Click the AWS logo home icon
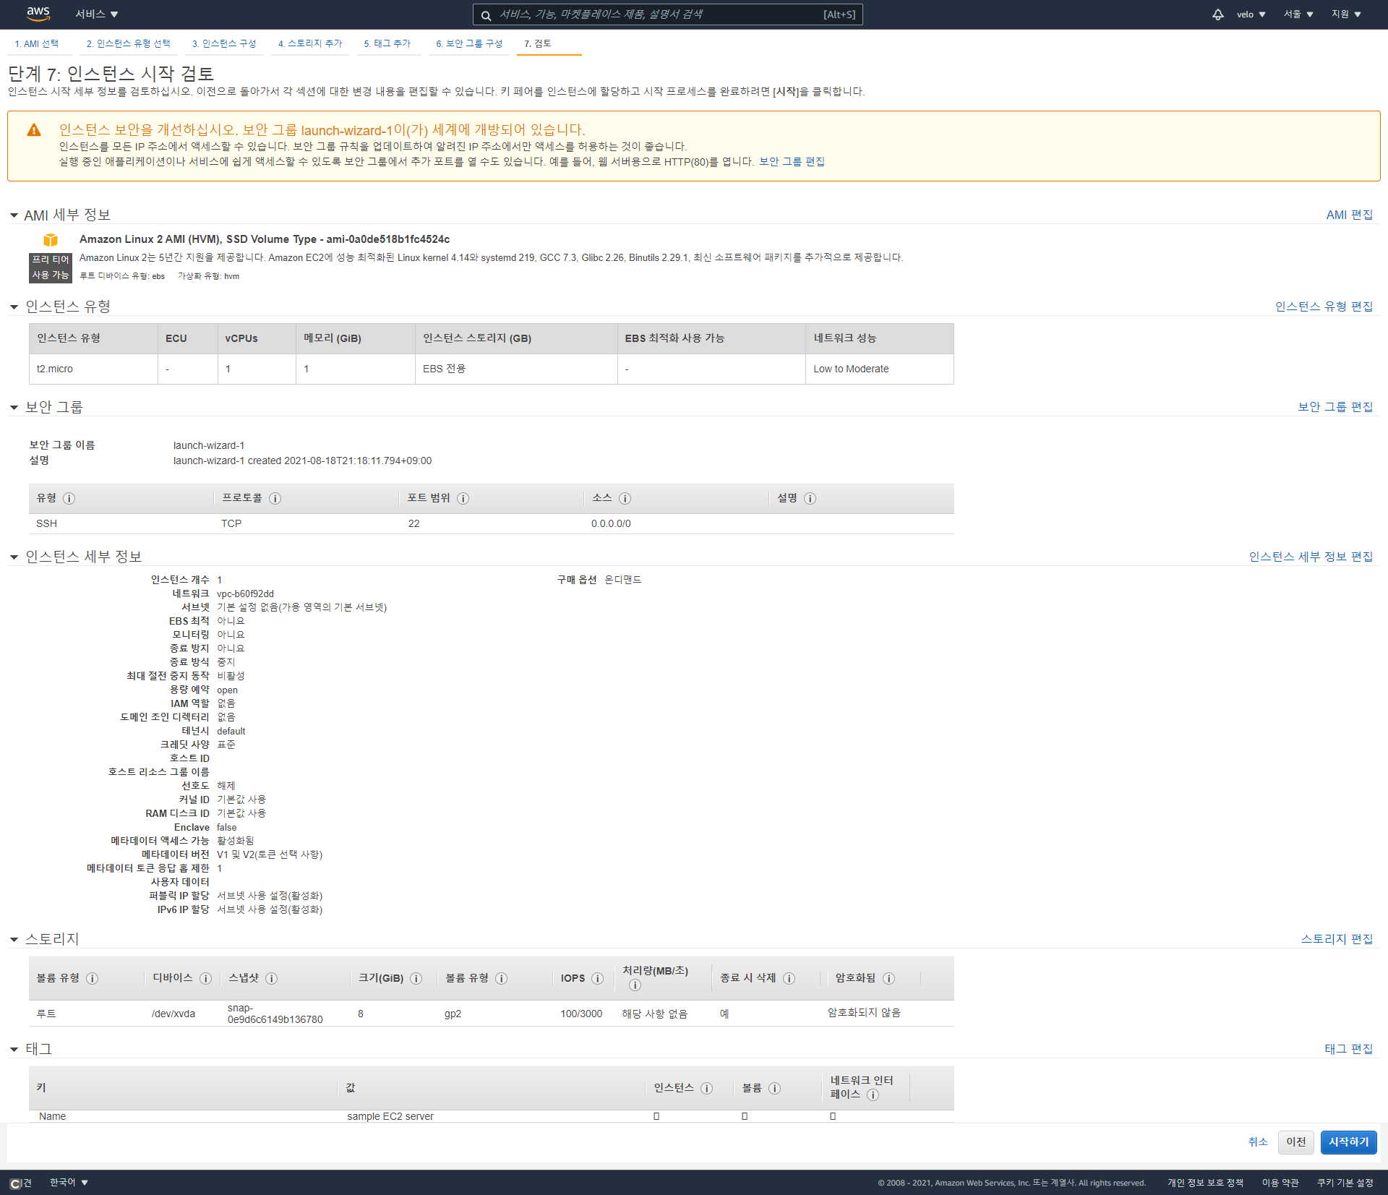 pos(38,14)
